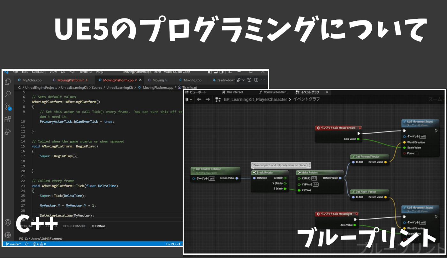447x258 pixels.
Task: Open Run and Debug icon in VS Code
Action: (x=8, y=131)
